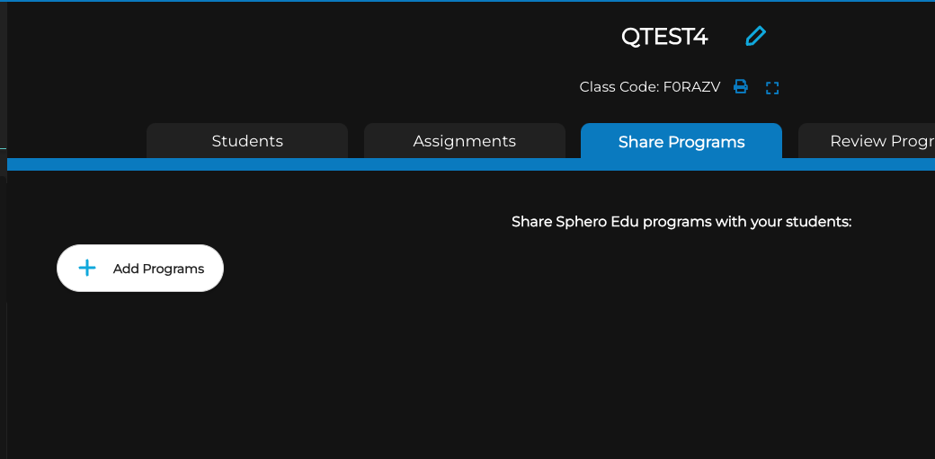Edit the QTEST4 class name with pencil icon
This screenshot has height=459, width=935.
[755, 36]
